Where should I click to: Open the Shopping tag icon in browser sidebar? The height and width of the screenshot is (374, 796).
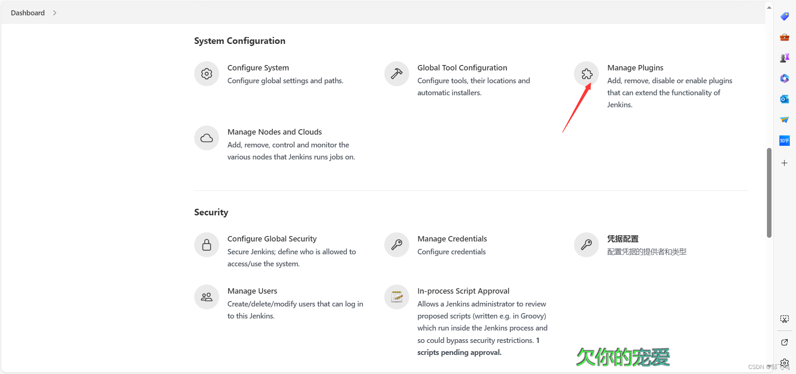tap(784, 16)
